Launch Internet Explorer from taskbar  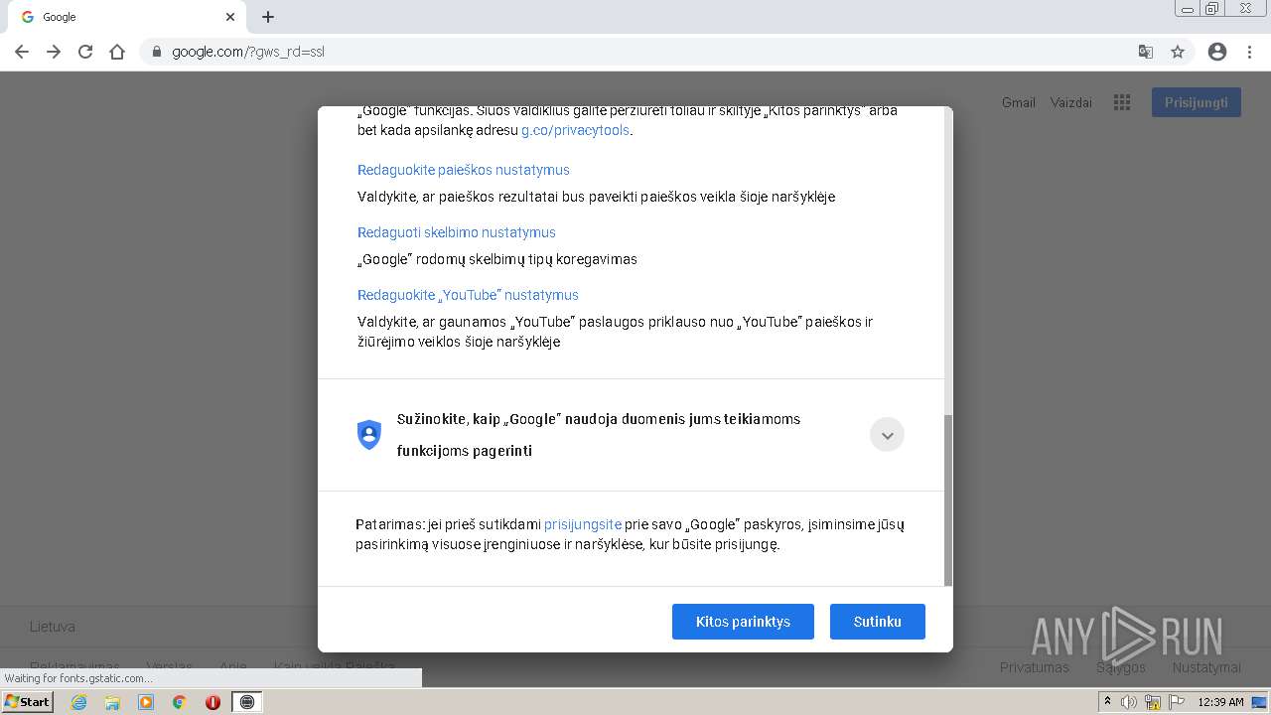[78, 702]
